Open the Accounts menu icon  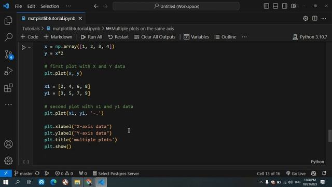[8, 144]
